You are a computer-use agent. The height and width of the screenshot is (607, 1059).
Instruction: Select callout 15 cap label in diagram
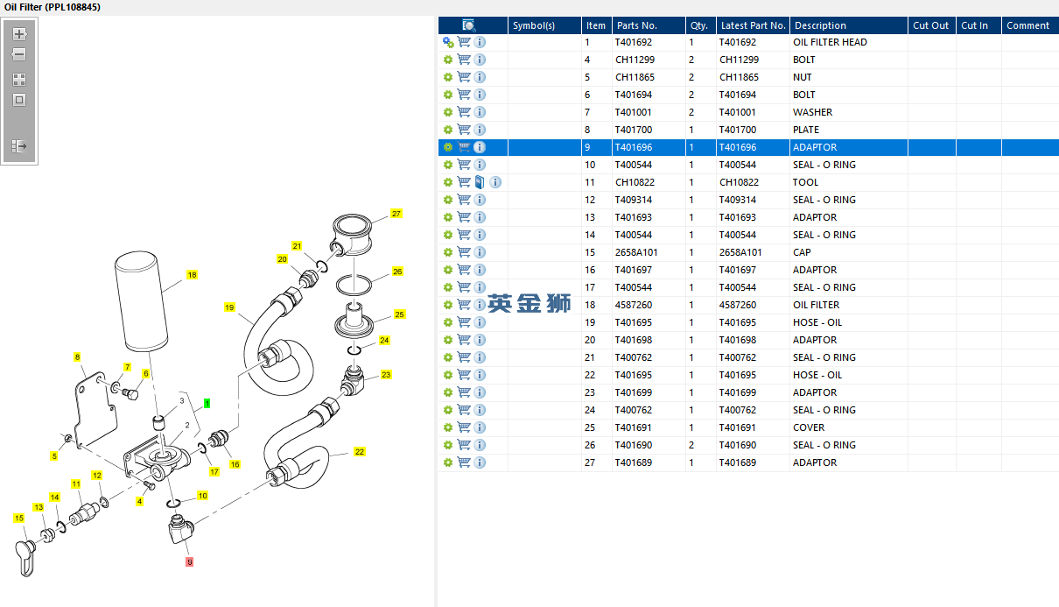point(19,519)
